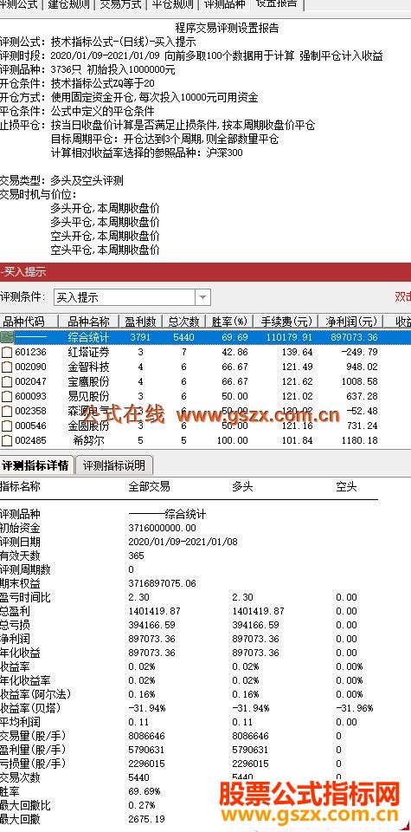Click the 多头 column heading
411x832 pixels.
pos(242,486)
